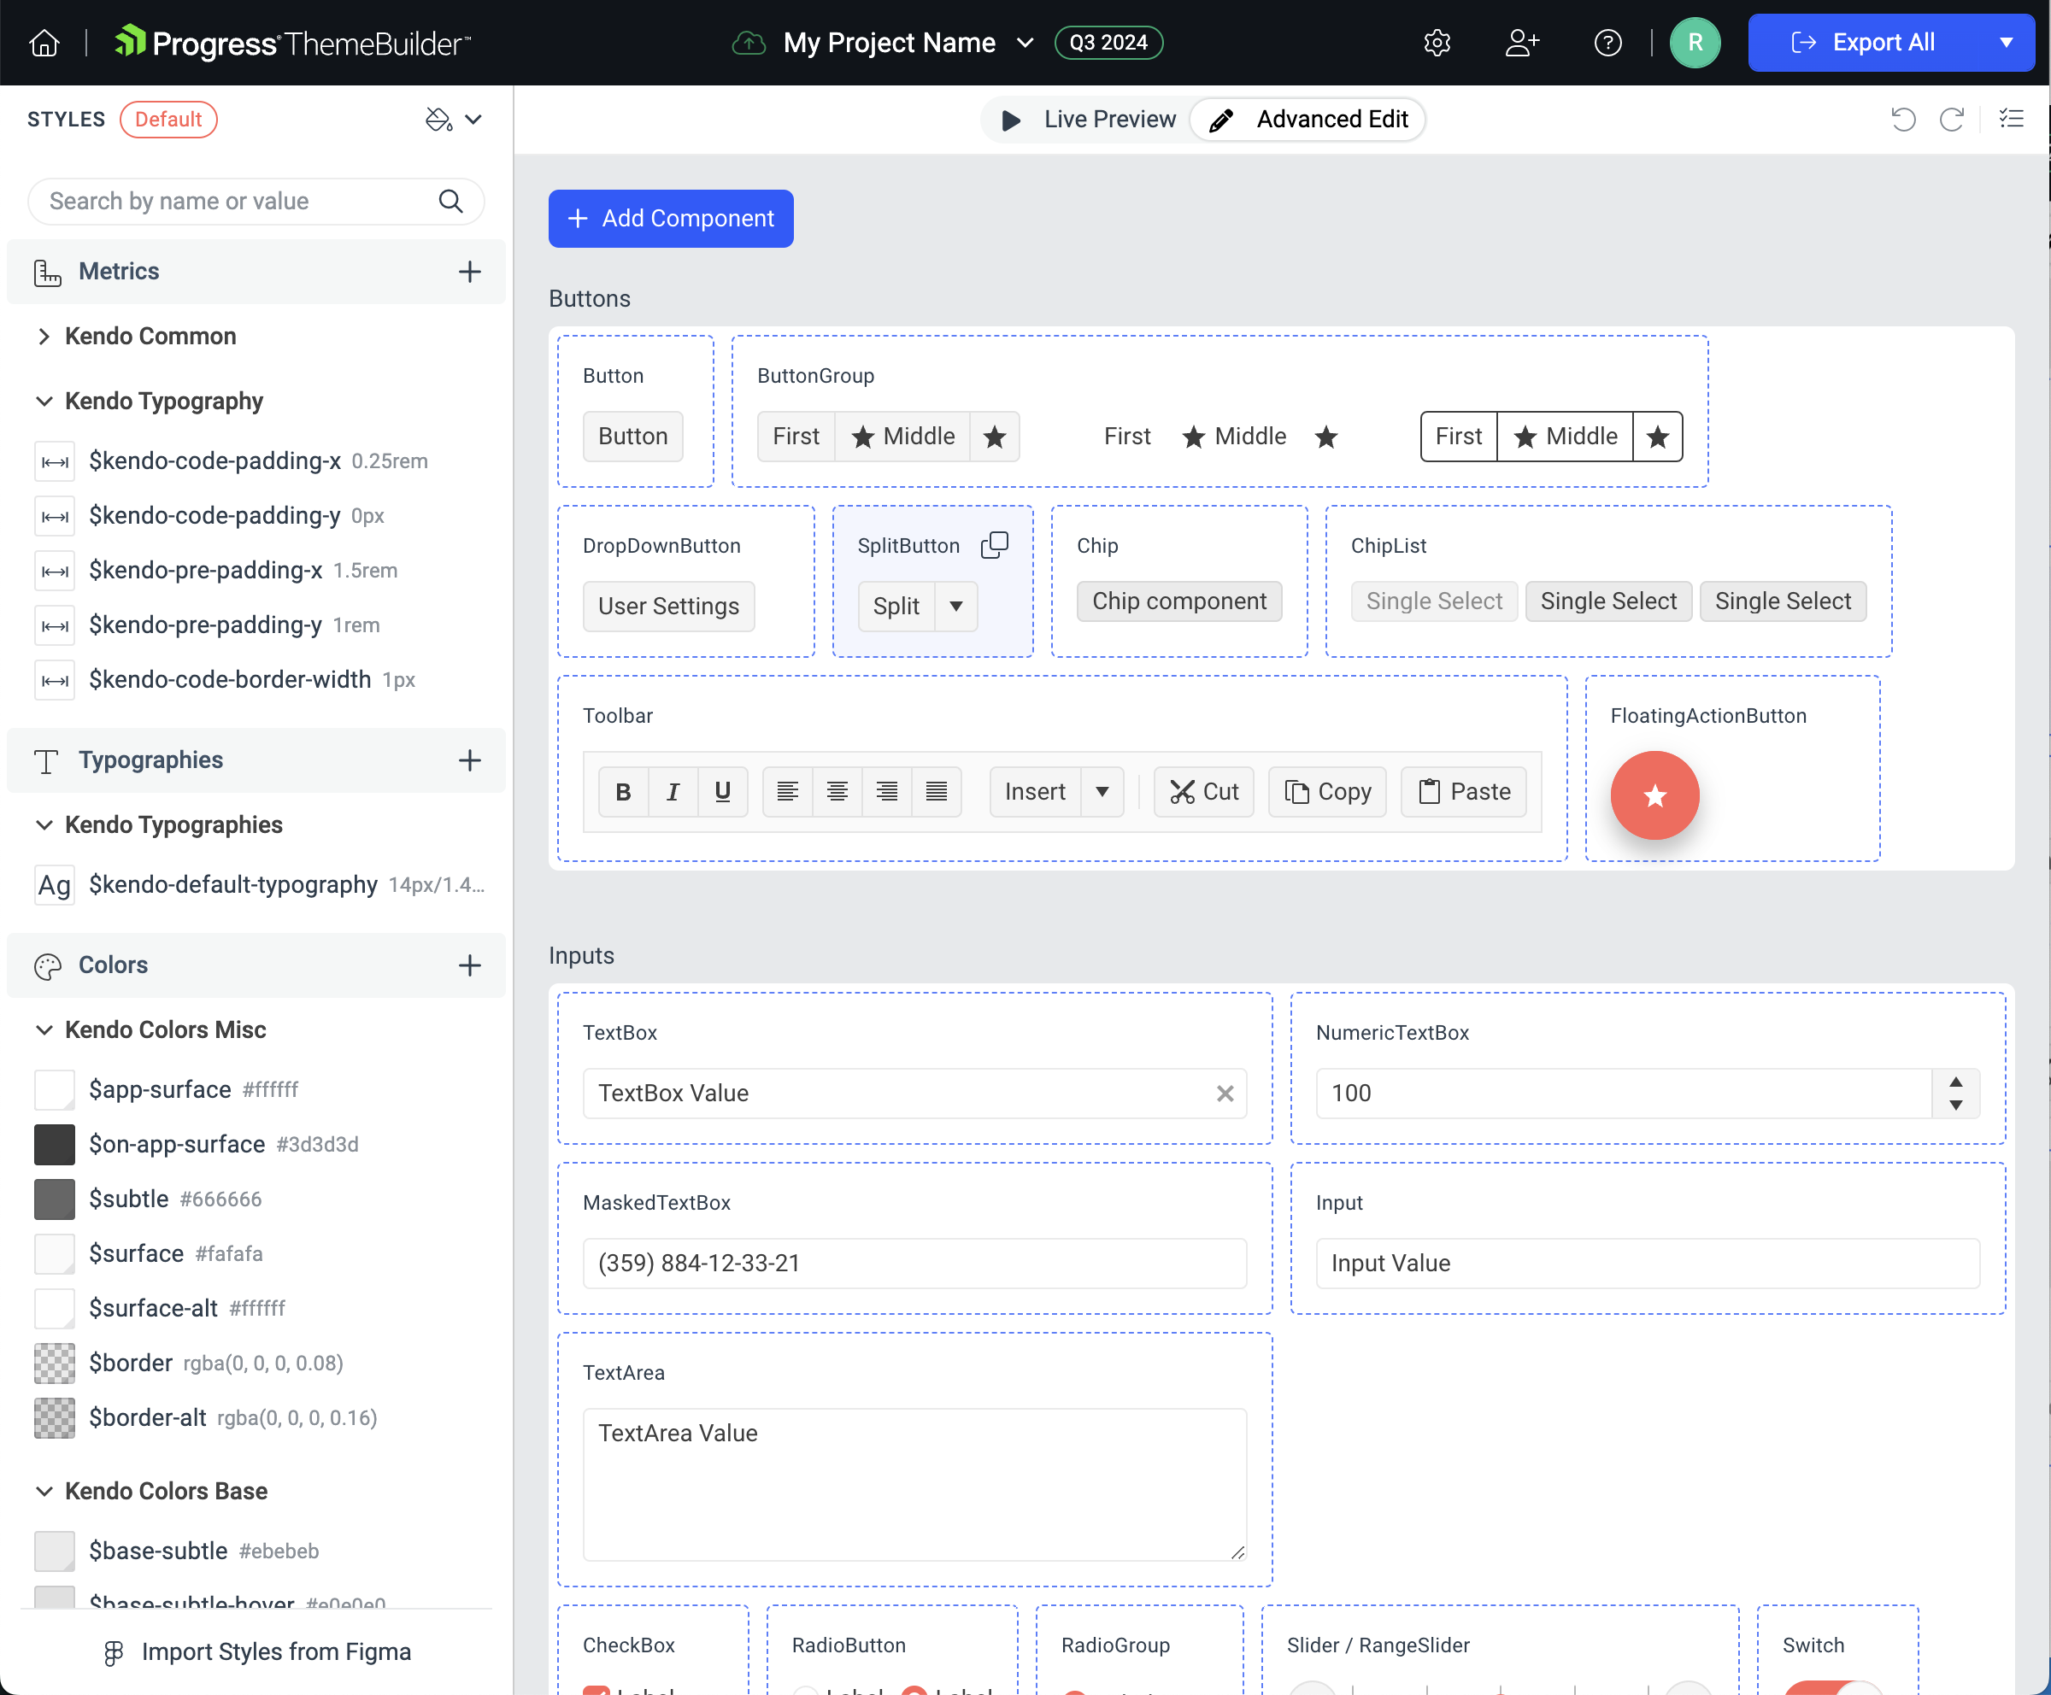Click the Underline formatting icon in Toolbar
Screen dimensions: 2051x1695
pos(722,792)
